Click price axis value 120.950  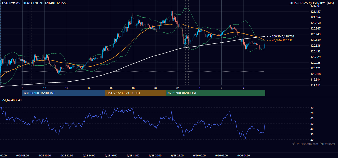(x=316, y=23)
